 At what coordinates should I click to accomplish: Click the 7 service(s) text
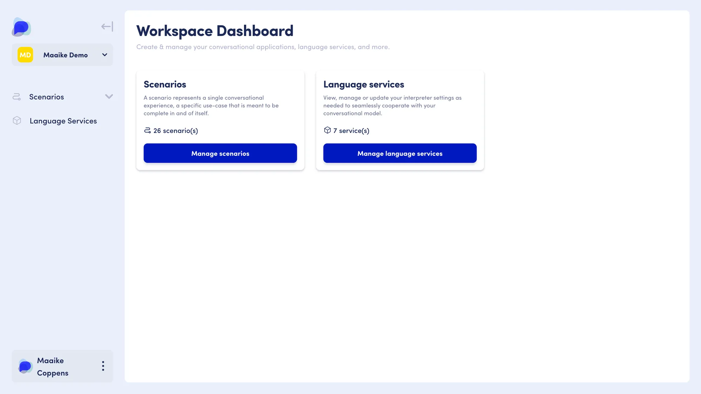pyautogui.click(x=351, y=131)
